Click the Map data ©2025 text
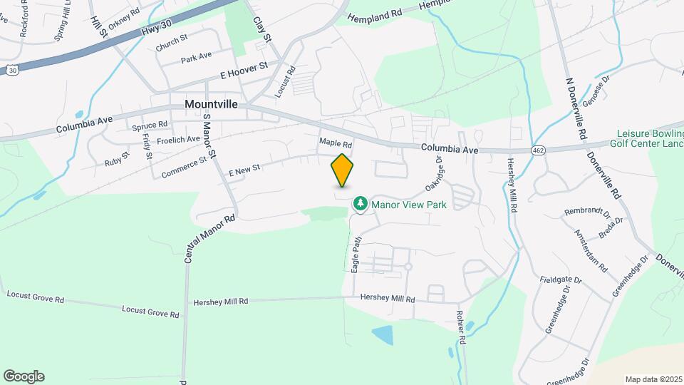This screenshot has height=385, width=684. (653, 379)
